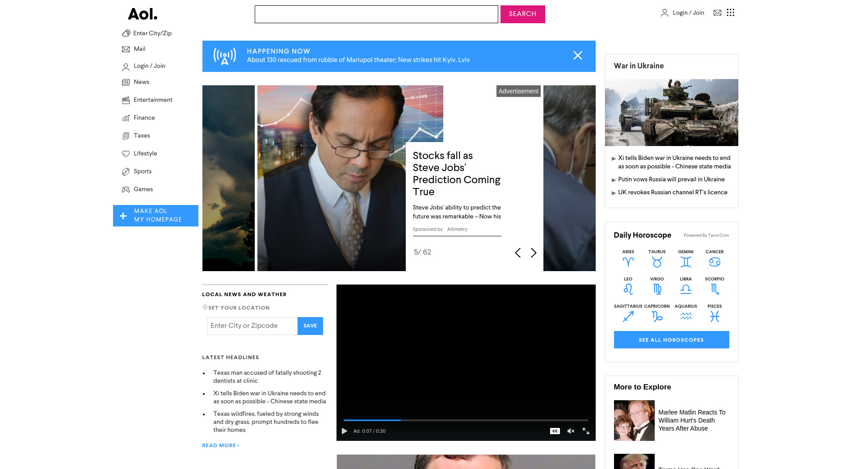Open 'Putin vows Russia will prevail' story
The image size is (858, 469).
click(x=671, y=180)
